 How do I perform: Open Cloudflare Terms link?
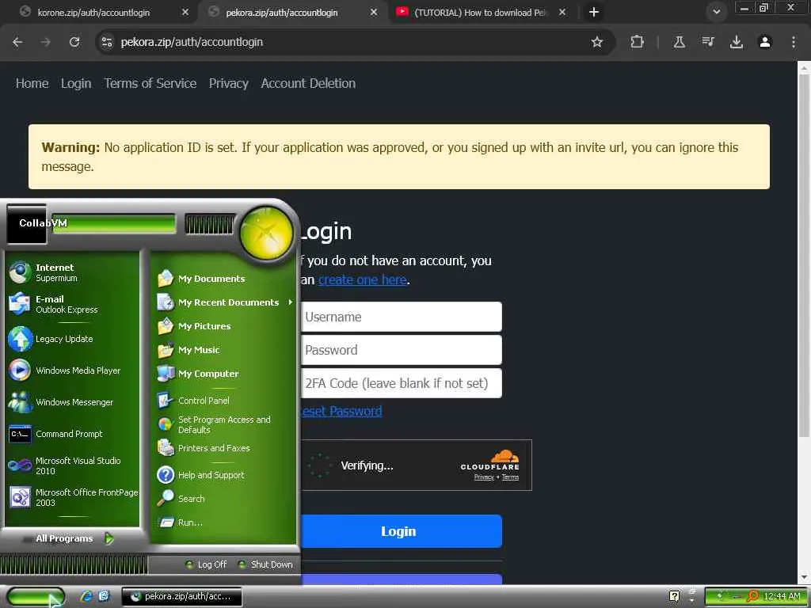(x=510, y=477)
